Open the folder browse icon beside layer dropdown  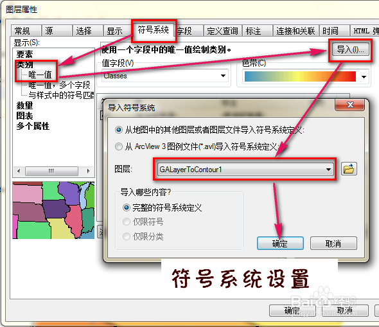point(349,169)
